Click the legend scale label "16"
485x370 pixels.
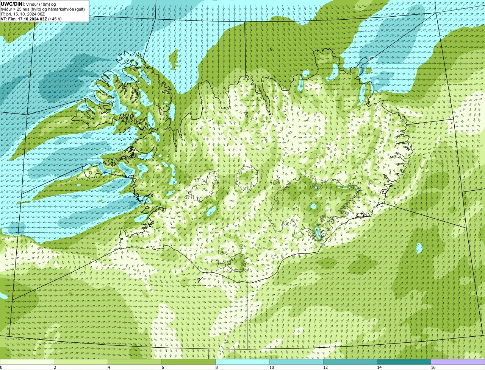point(433,367)
